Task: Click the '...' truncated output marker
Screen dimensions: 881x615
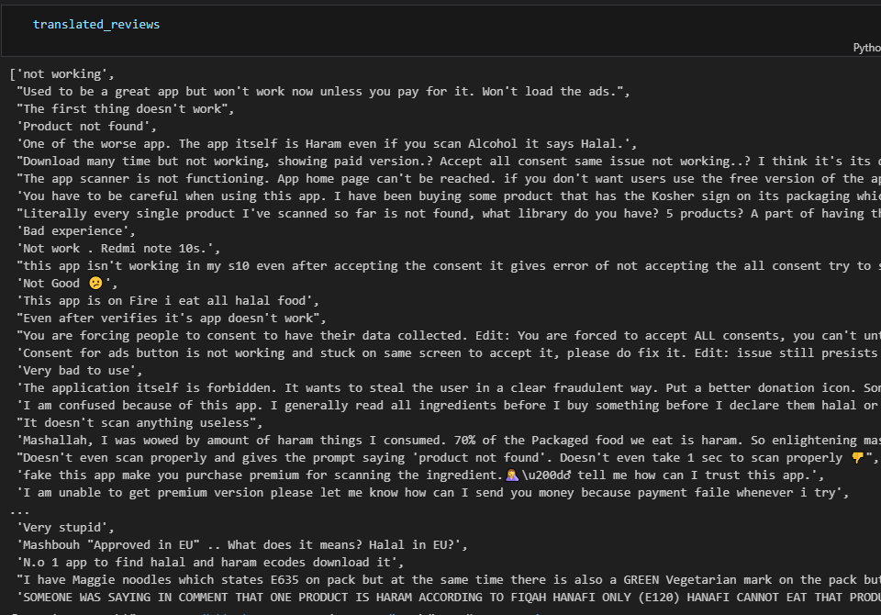Action: (x=19, y=510)
